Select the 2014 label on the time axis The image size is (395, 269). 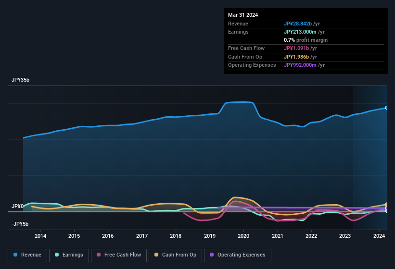coord(40,236)
